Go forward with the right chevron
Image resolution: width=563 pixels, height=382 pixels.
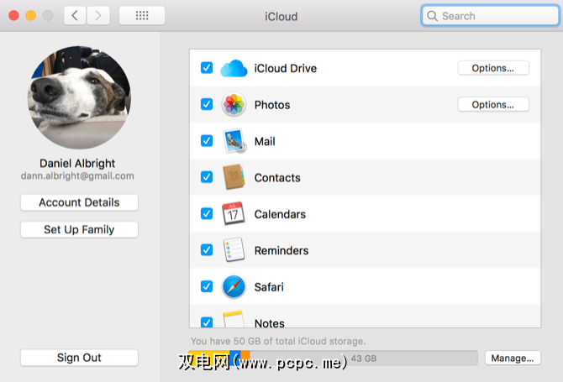point(98,15)
